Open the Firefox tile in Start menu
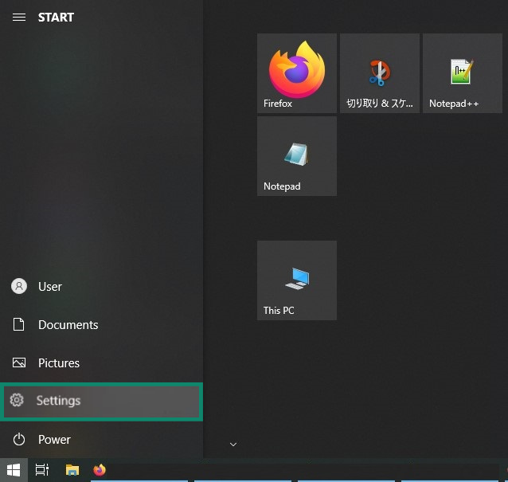 pos(296,72)
